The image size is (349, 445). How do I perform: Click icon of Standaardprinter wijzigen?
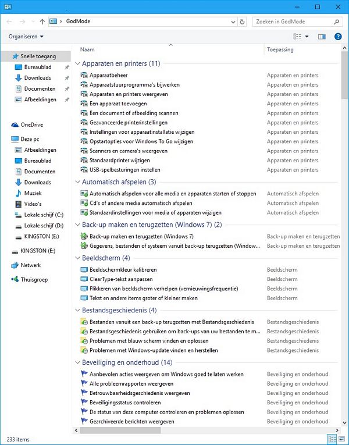pyautogui.click(x=84, y=161)
